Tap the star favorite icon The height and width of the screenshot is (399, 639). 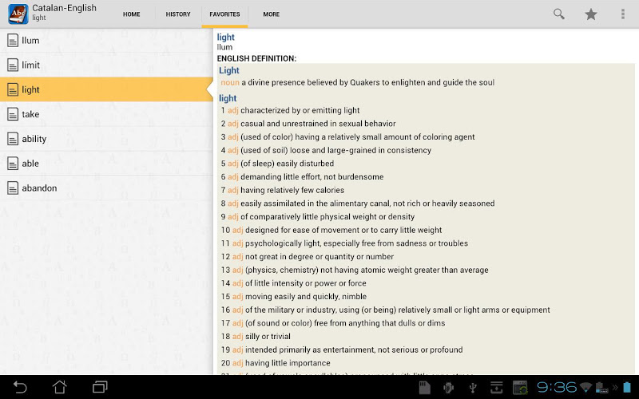pyautogui.click(x=591, y=14)
